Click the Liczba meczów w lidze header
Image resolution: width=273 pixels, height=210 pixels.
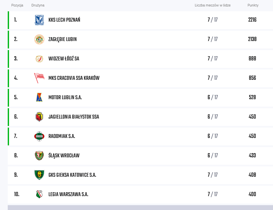212,5
